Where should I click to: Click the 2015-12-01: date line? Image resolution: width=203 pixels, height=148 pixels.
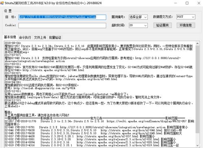[13, 91]
